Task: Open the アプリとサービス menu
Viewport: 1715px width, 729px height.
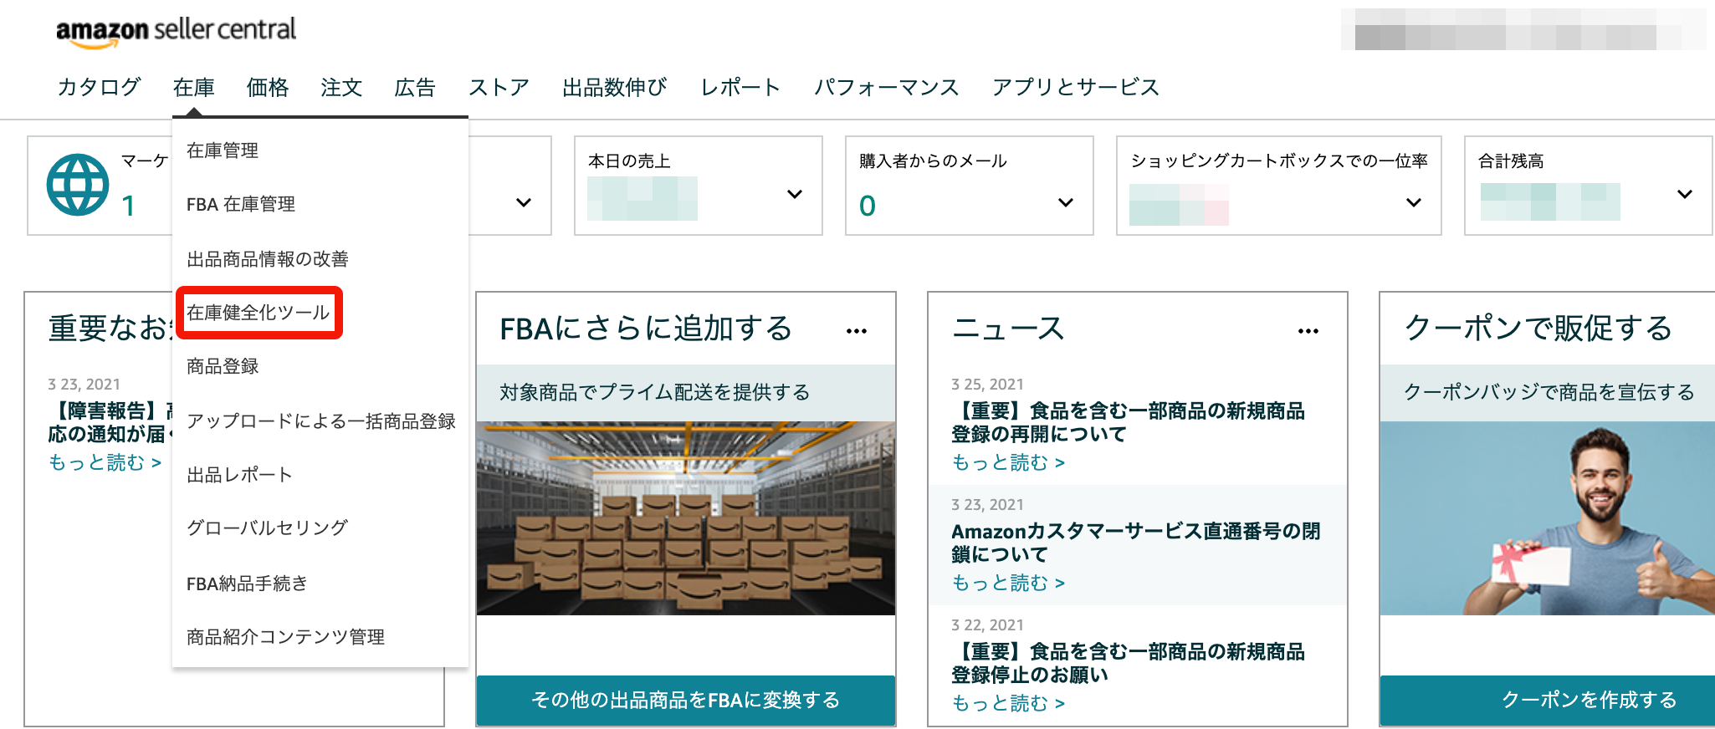Action: (1076, 87)
